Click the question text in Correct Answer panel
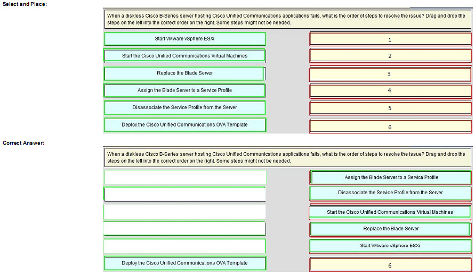This screenshot has height=274, width=475. tap(287, 157)
